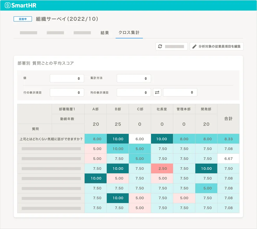This screenshot has height=229, width=257.
Task: Open the 行の表示項目 dropdown
Action: click(67, 92)
